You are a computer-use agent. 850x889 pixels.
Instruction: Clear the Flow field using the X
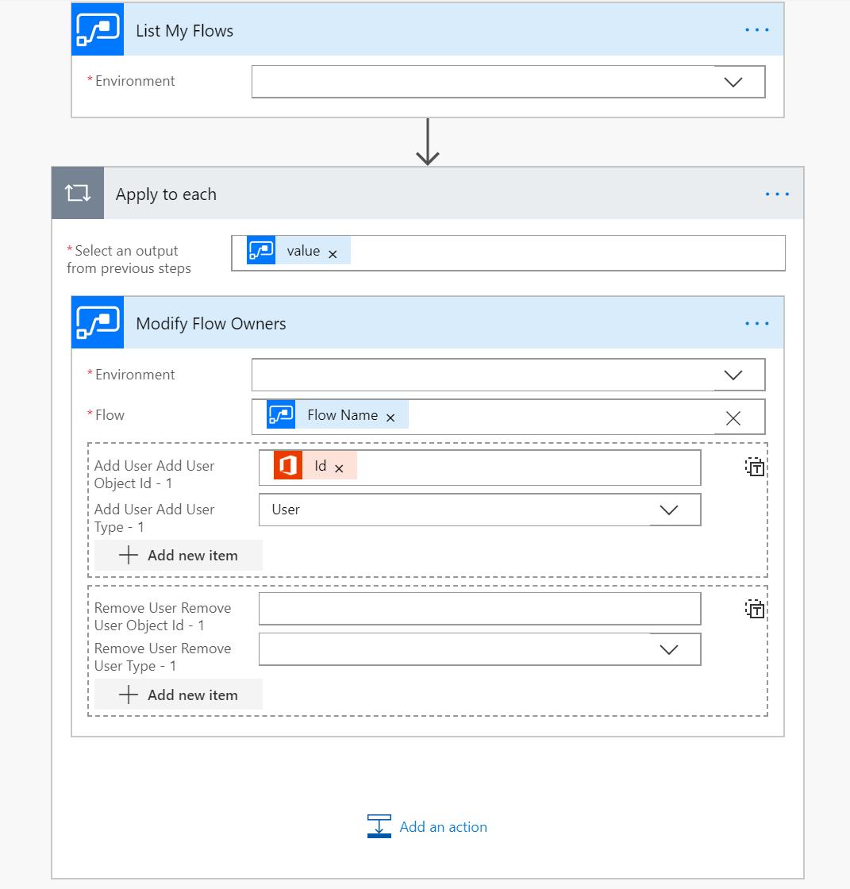[733, 417]
